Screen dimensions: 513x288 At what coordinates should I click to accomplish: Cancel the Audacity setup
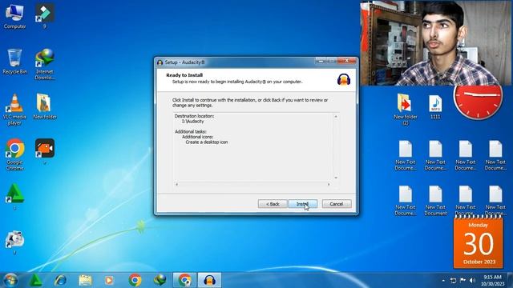[337, 204]
